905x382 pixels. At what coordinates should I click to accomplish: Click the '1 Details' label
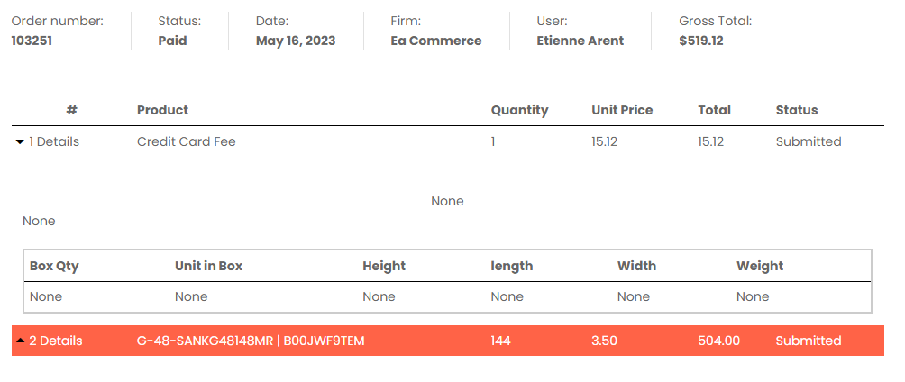[54, 142]
